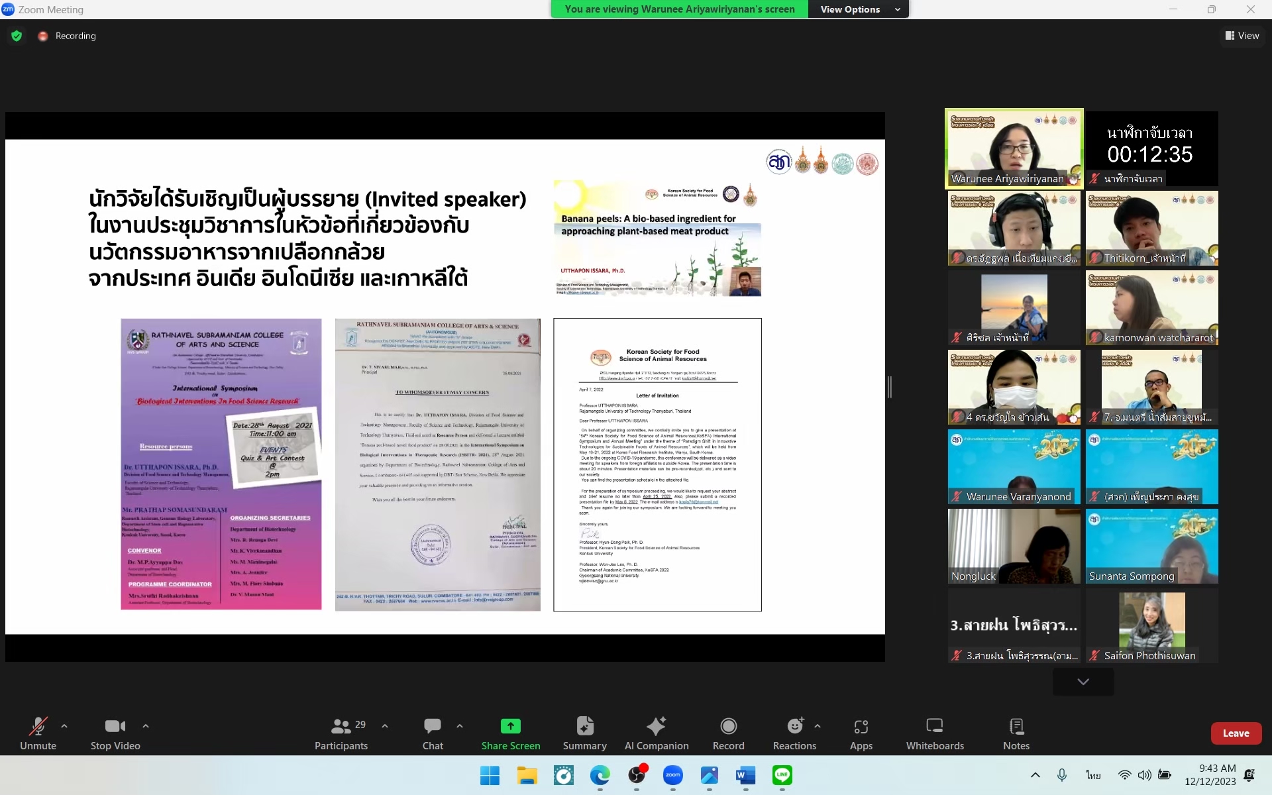Screen dimensions: 1272x795
Task: Open the View Options dropdown
Action: click(x=859, y=9)
